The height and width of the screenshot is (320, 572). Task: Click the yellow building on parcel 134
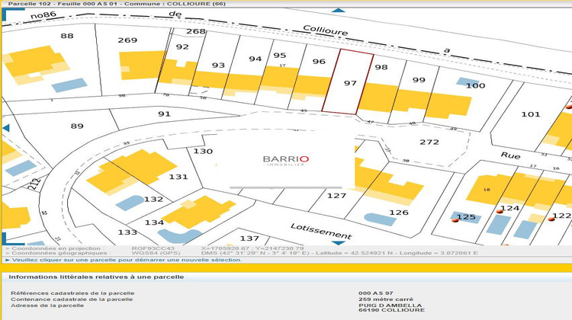[x=199, y=212]
